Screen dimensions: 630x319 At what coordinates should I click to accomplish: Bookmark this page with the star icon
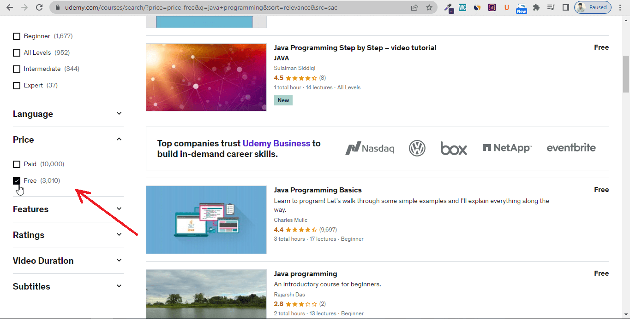pyautogui.click(x=429, y=7)
